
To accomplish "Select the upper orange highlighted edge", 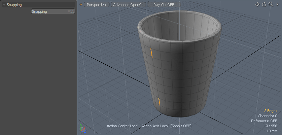I will (151, 53).
